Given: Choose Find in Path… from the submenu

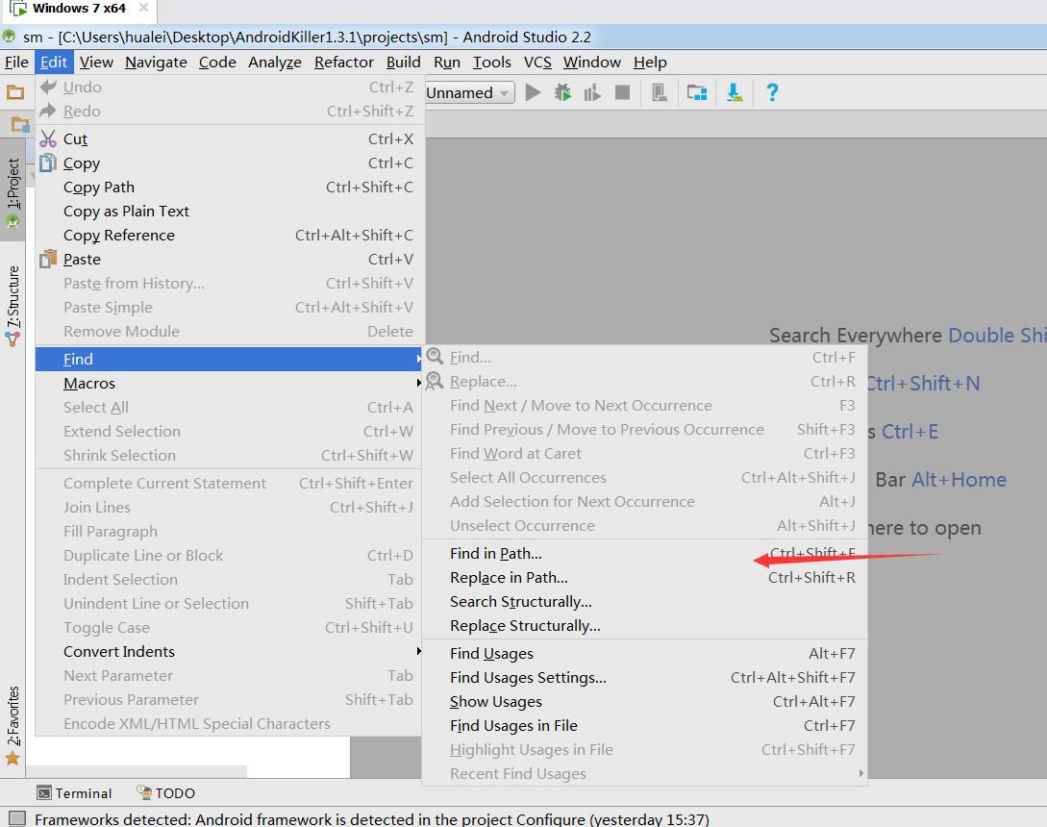Looking at the screenshot, I should 645,553.
